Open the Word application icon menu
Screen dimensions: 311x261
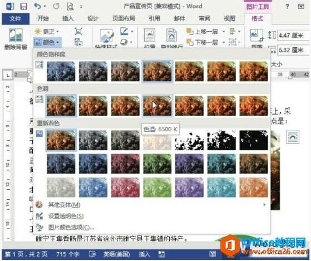(9, 6)
